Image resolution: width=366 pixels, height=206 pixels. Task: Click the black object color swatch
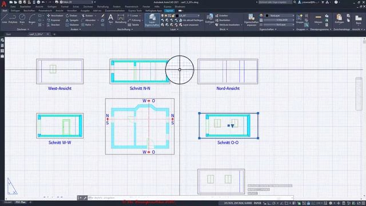point(267,15)
